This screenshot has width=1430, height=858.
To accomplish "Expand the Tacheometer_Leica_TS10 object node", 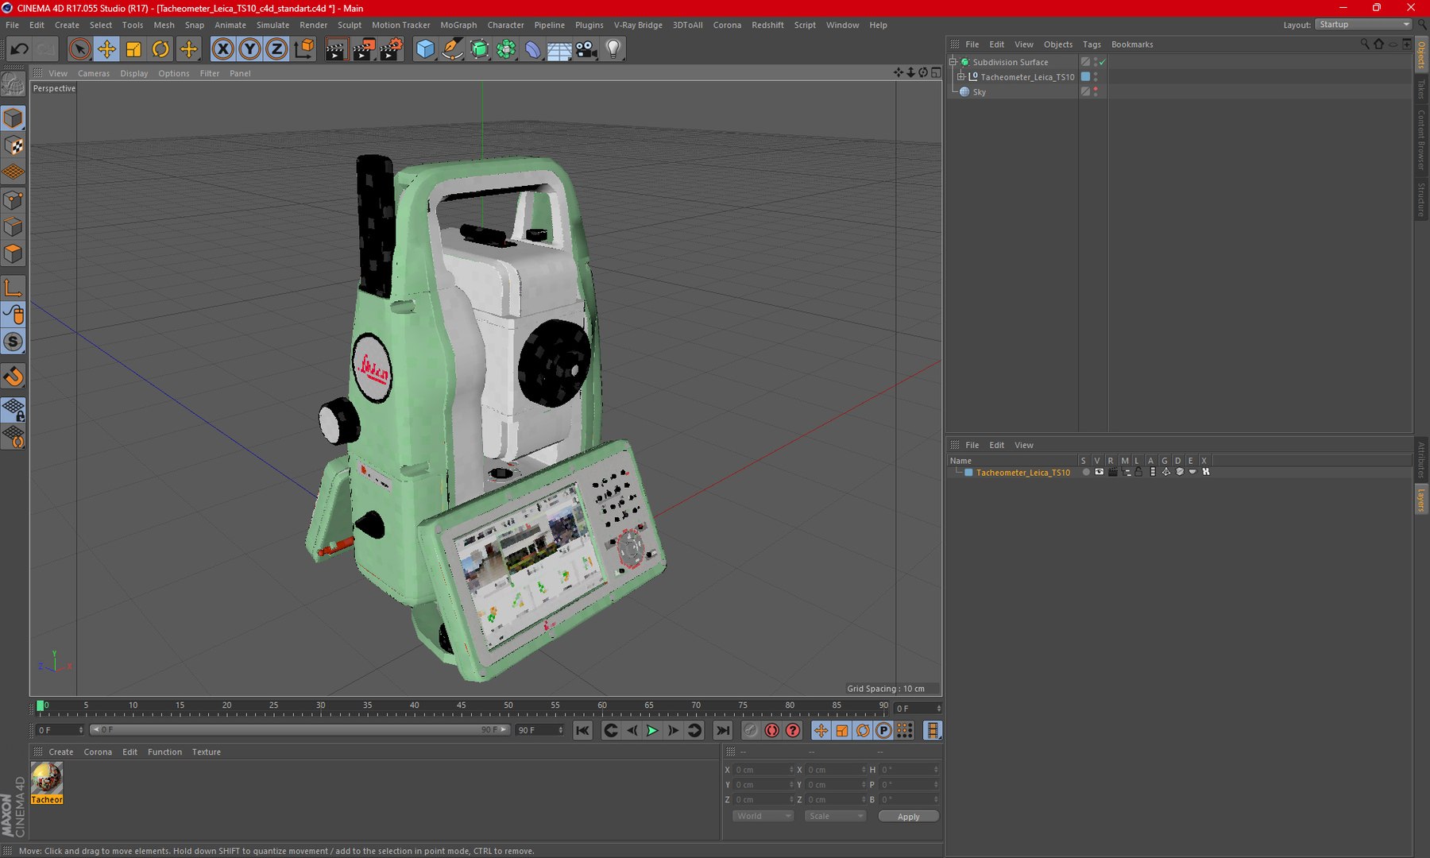I will coord(960,76).
